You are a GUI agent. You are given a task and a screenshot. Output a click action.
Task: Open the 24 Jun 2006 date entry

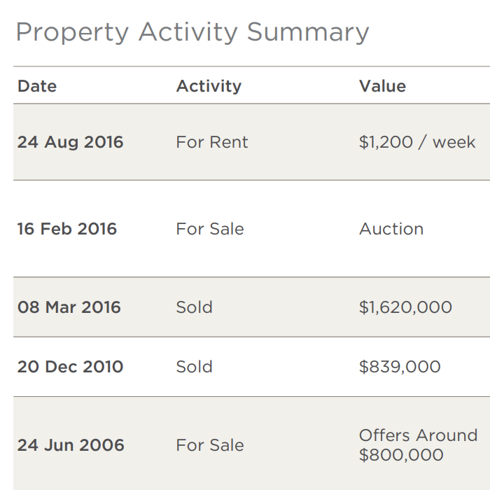coord(71,445)
